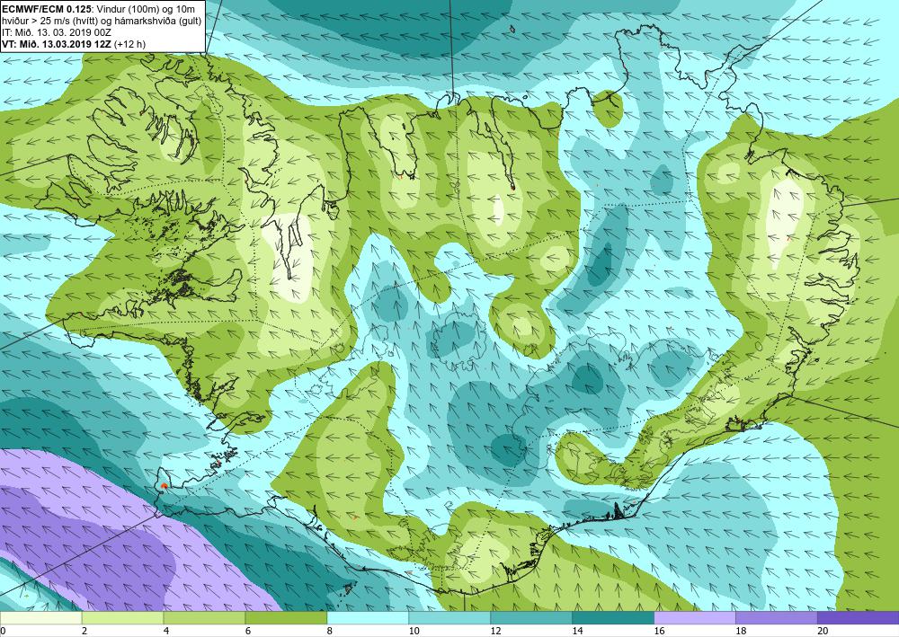Pick the 8–10 m/s pale cyan legend swatch
Image resolution: width=899 pixels, height=637 pixels.
point(368,618)
